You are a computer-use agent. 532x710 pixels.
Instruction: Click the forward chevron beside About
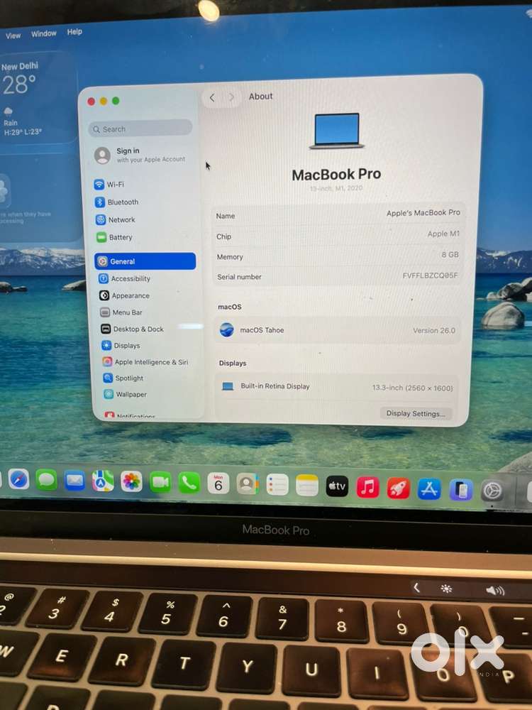pos(231,97)
